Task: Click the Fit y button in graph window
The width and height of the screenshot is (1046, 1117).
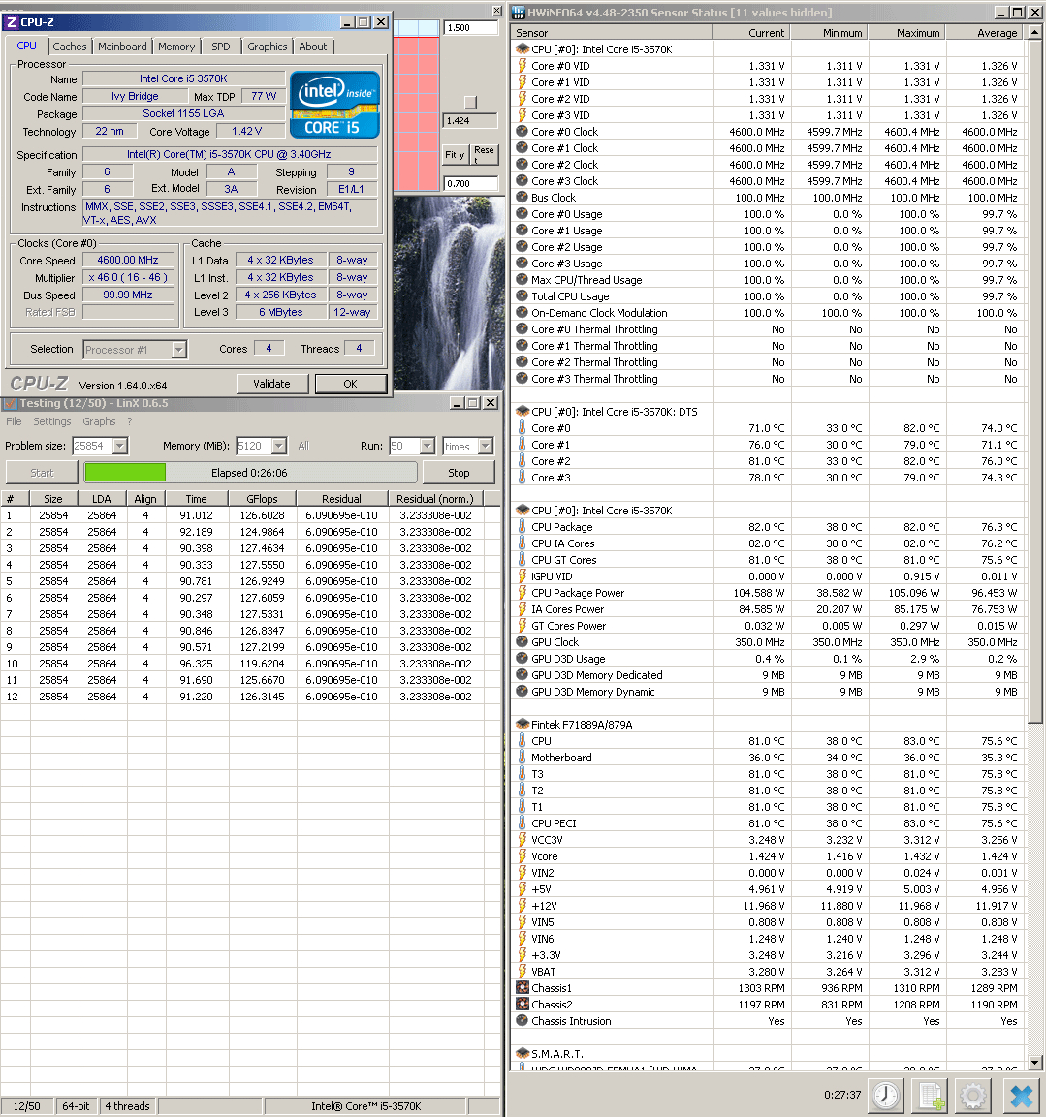Action: click(455, 155)
